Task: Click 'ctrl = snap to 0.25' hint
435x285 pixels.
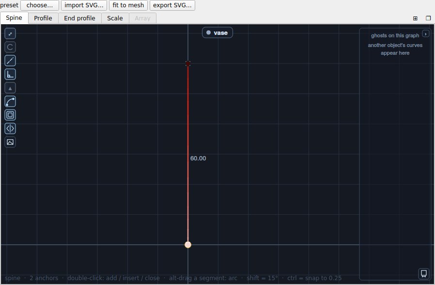Action: click(314, 278)
